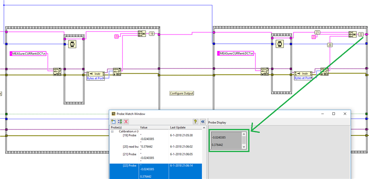Click left MEASure:CURRent:DC? string constant
369x179 pixels.
(x=29, y=54)
